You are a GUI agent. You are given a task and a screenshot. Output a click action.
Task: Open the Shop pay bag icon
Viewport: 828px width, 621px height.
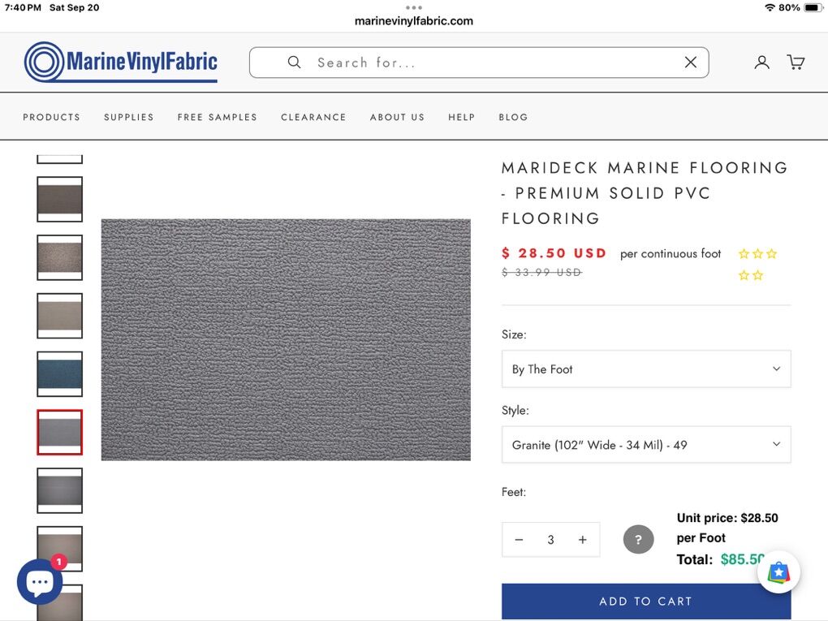[778, 572]
